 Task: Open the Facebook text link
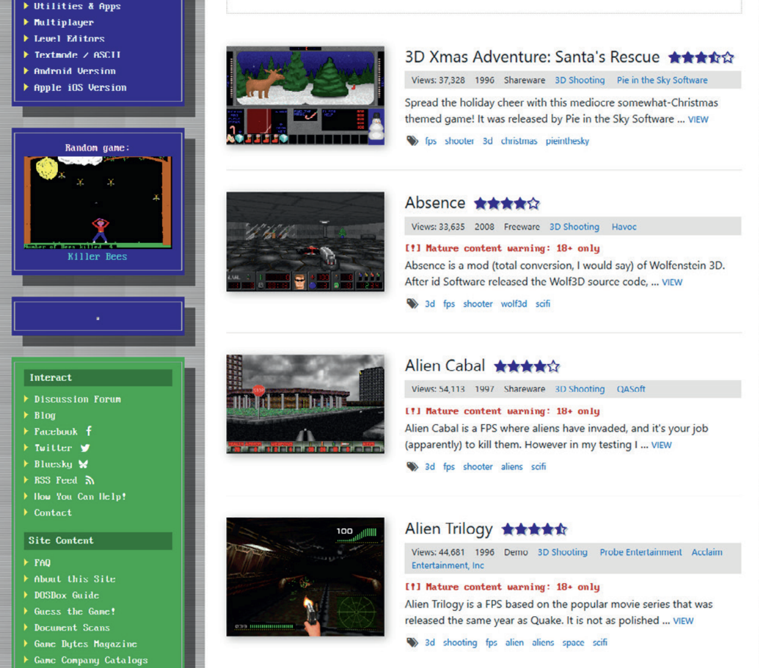[56, 432]
